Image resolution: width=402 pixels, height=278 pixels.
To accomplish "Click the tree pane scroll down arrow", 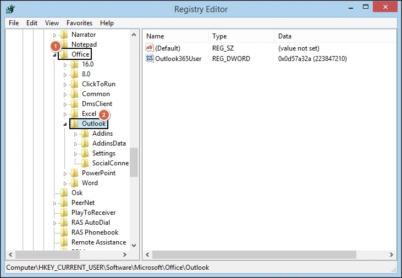I will coord(134,246).
